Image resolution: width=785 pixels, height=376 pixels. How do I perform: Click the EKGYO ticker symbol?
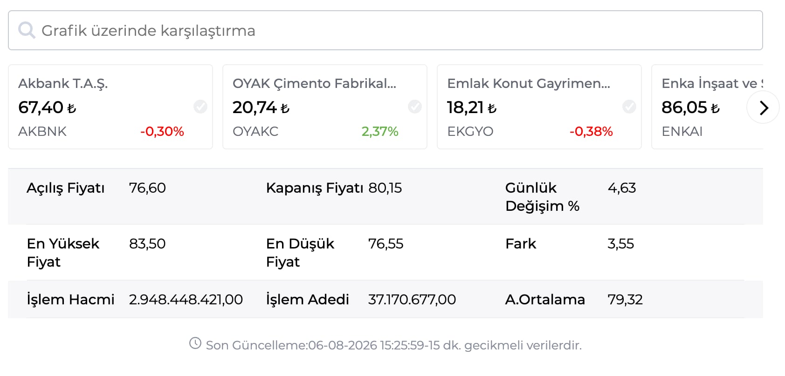coord(470,131)
